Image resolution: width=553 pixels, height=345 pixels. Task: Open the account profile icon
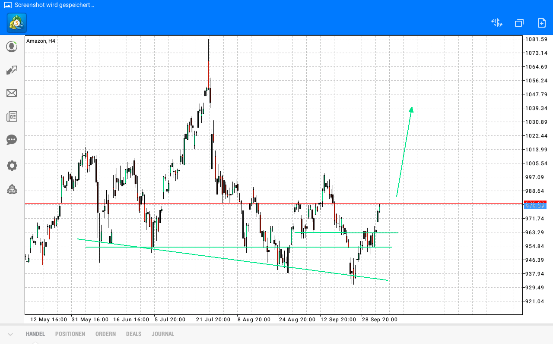coord(12,47)
